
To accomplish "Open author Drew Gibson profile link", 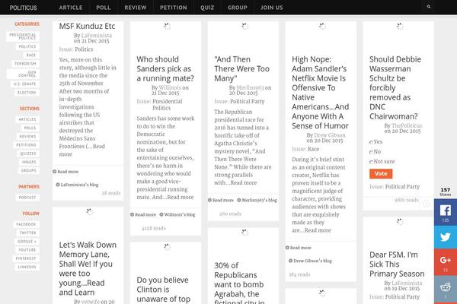I will click(330, 135).
